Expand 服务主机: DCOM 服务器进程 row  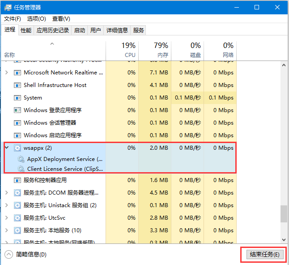(x=7, y=193)
